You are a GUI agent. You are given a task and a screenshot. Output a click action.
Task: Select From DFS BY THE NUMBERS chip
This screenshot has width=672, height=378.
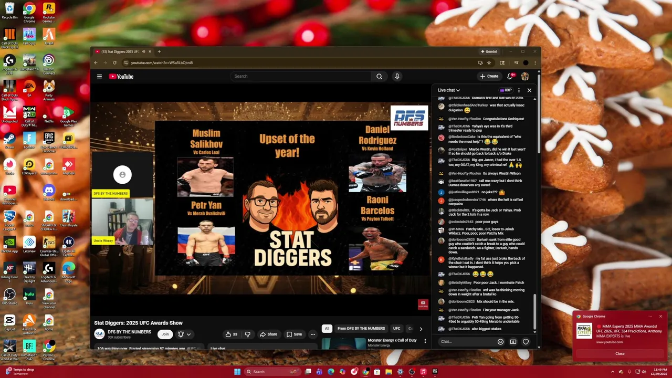(361, 329)
